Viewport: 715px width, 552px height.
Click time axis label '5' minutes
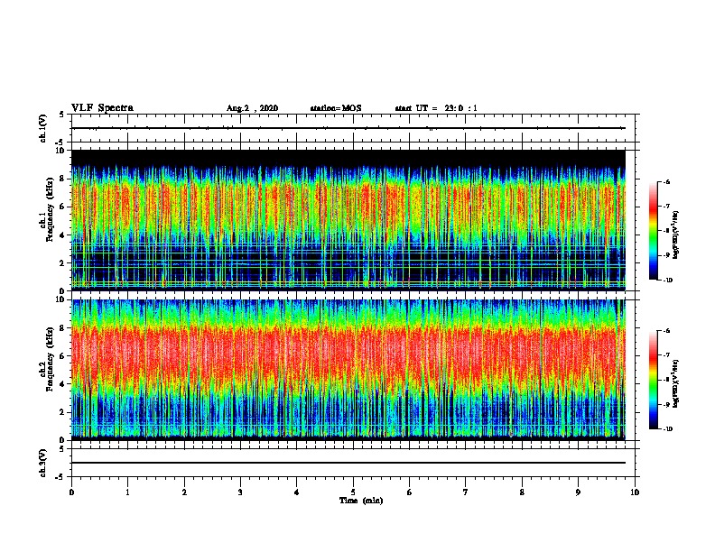pyautogui.click(x=353, y=492)
